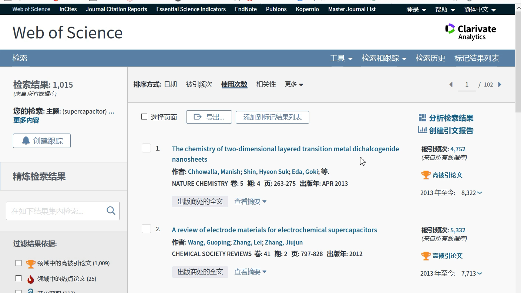Screen dimensions: 521x293
Task: Open Publons in top bar
Action: coord(276,9)
